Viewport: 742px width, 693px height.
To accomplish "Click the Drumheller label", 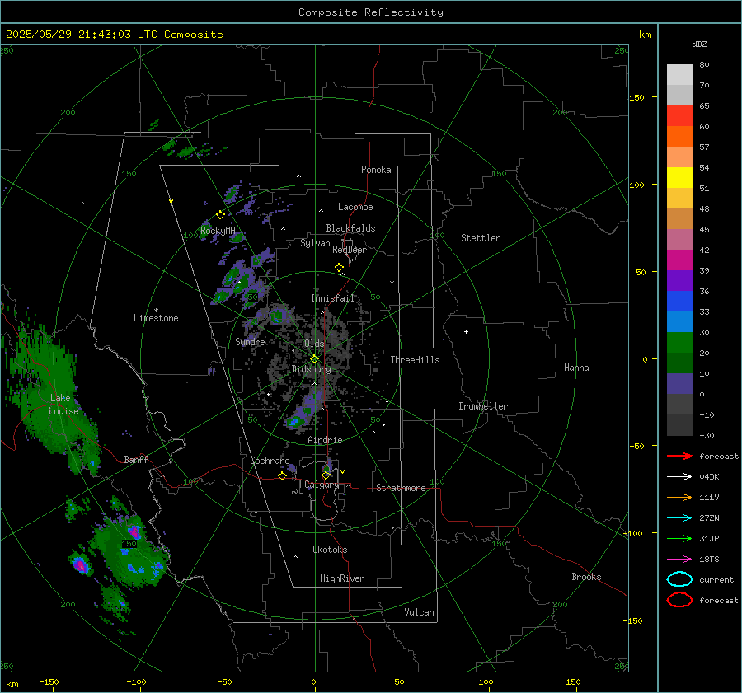I will click(x=483, y=406).
